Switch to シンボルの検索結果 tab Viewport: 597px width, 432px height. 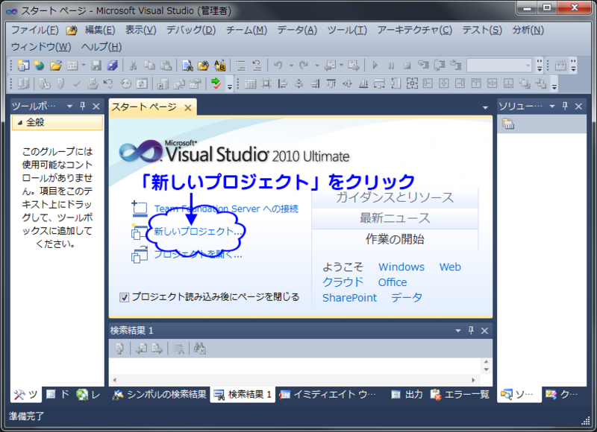click(159, 394)
